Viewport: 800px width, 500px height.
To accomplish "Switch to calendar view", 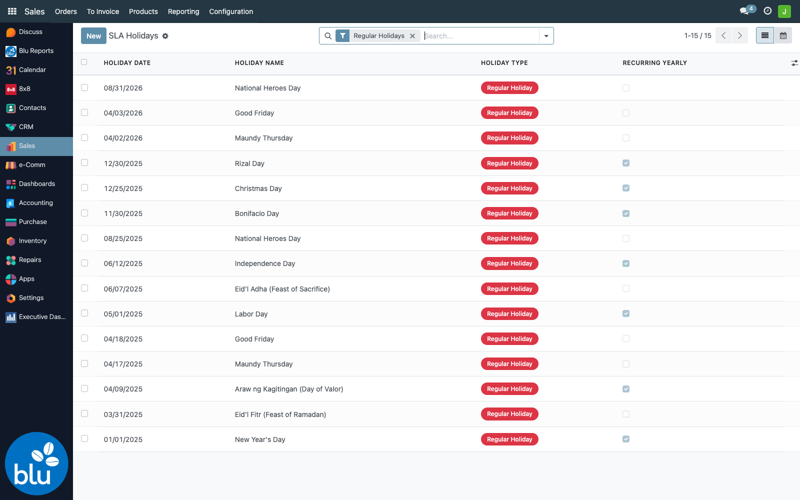I will 783,35.
